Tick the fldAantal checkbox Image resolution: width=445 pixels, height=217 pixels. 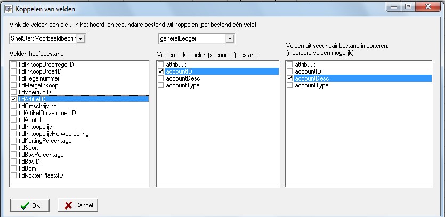pyautogui.click(x=14, y=120)
